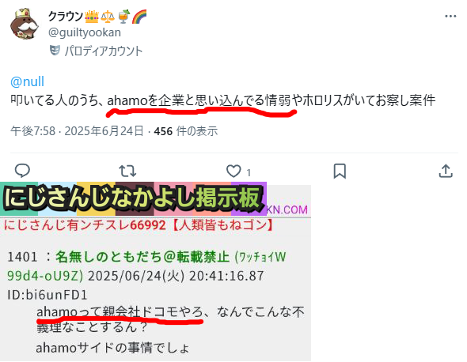
Task: Open the three-dot more options menu
Action: tap(450, 16)
